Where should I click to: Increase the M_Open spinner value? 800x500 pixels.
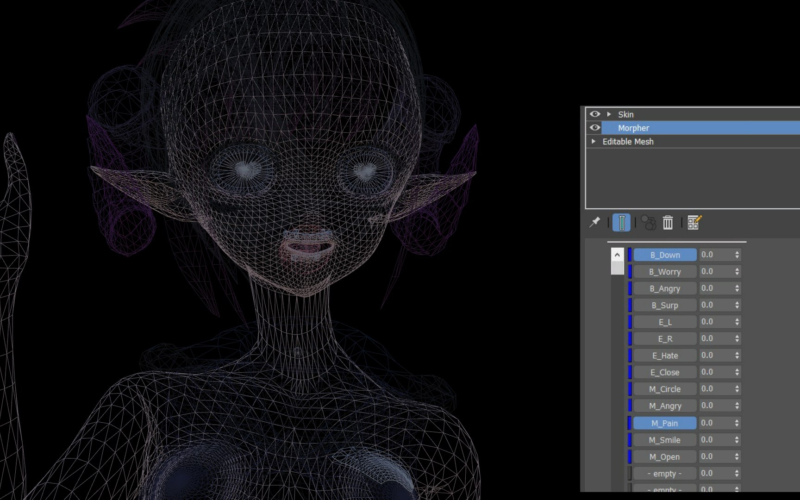pos(737,454)
